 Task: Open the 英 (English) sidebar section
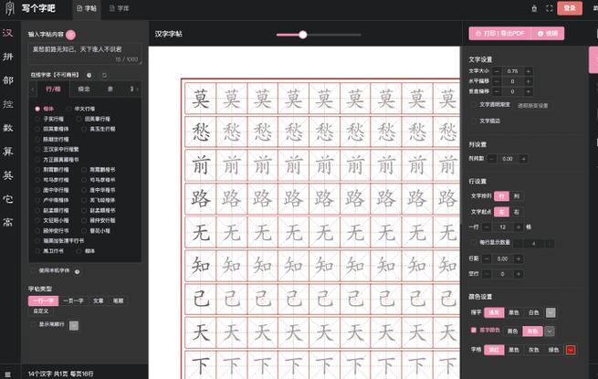pyautogui.click(x=7, y=174)
